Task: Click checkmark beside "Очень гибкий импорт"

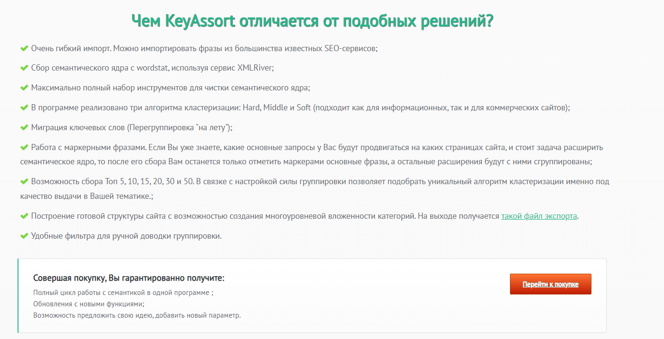Action: click(x=24, y=48)
